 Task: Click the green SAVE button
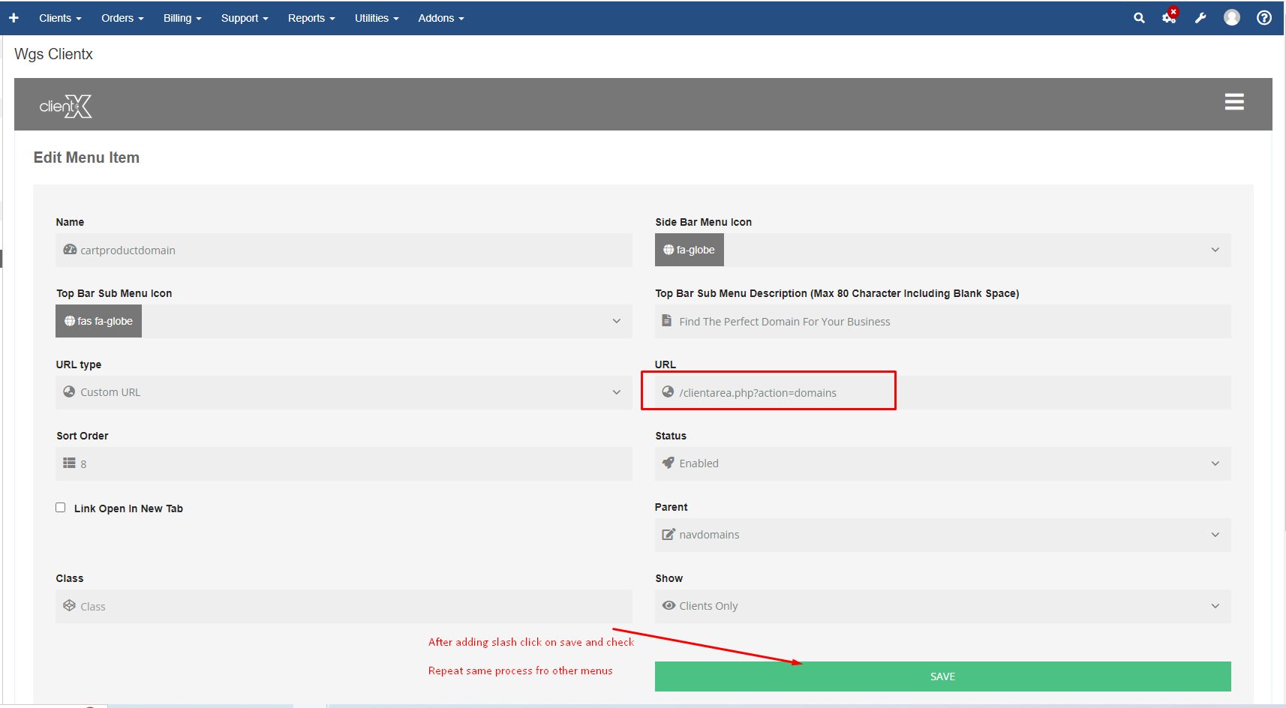(x=942, y=676)
